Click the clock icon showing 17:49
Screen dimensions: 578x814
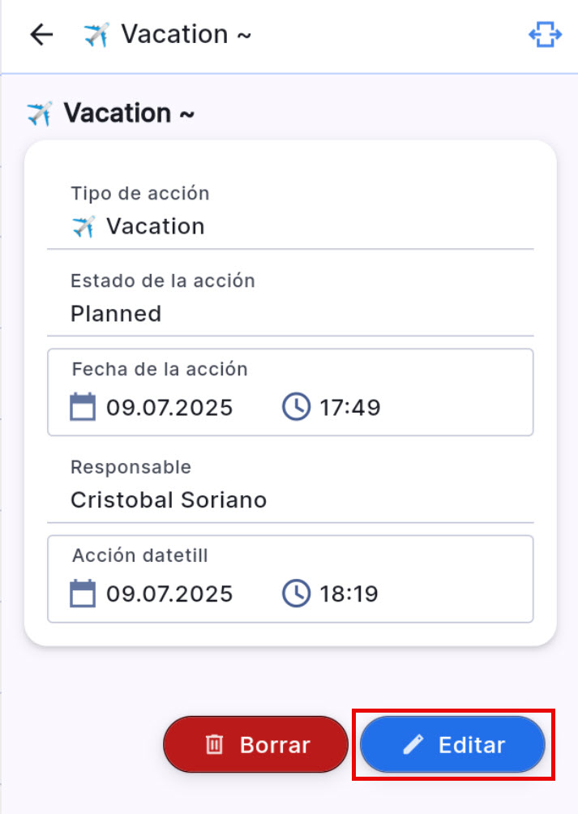[297, 407]
